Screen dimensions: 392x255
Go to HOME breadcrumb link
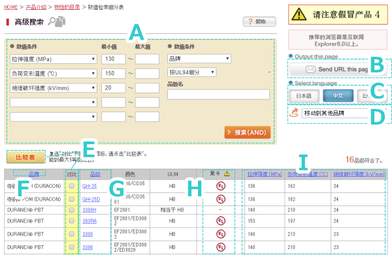pos(10,7)
